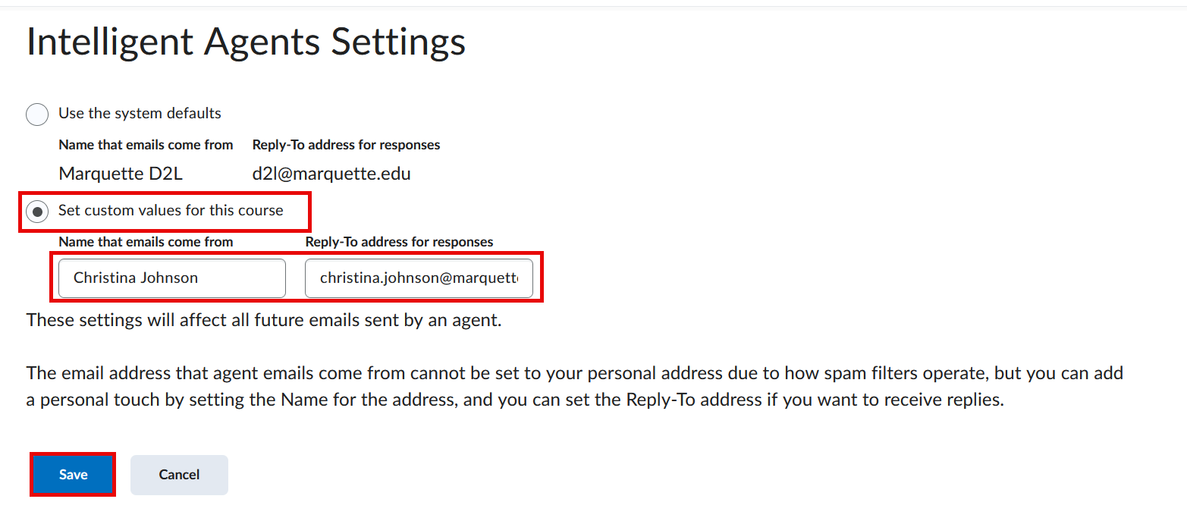The height and width of the screenshot is (521, 1187).
Task: Click the word 'Agents' in the page heading
Action: click(262, 42)
